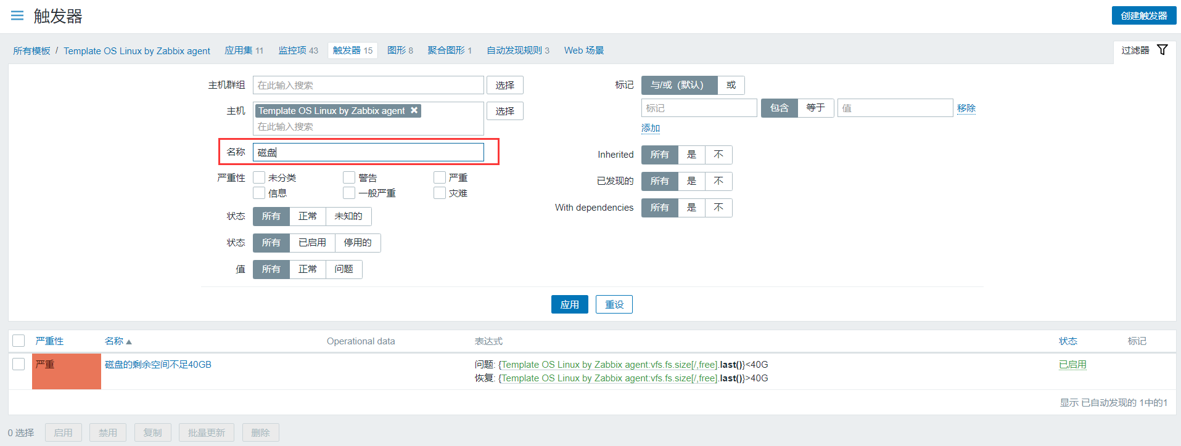Set Inherited filter to 是
The height and width of the screenshot is (446, 1181).
click(691, 155)
